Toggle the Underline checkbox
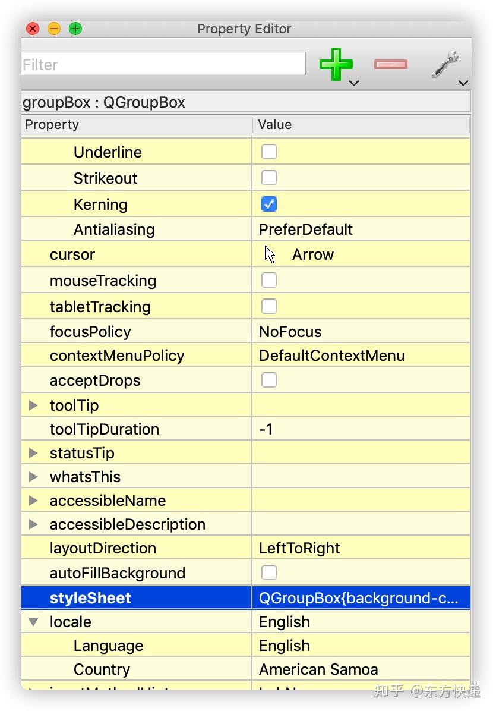Image resolution: width=493 pixels, height=711 pixels. pos(269,152)
